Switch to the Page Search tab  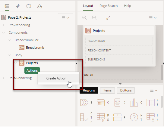(x=109, y=6)
